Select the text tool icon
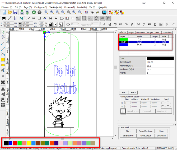 click(3, 70)
